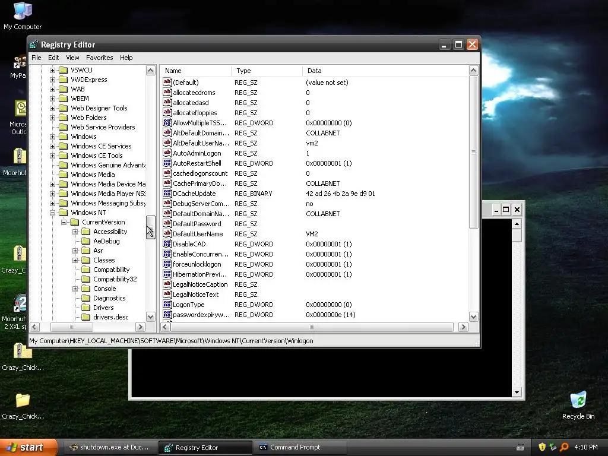Image resolution: width=608 pixels, height=456 pixels.
Task: Open the Favorites menu
Action: pyautogui.click(x=99, y=58)
